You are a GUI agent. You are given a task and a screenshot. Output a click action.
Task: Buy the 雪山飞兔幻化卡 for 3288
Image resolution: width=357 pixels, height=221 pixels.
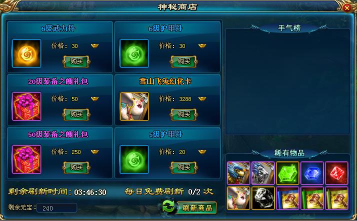coord(183,114)
